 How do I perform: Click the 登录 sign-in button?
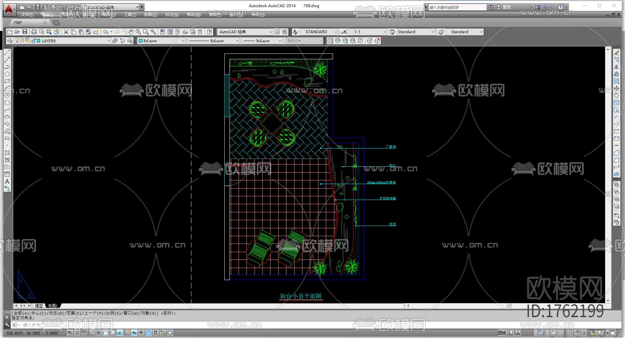(507, 7)
